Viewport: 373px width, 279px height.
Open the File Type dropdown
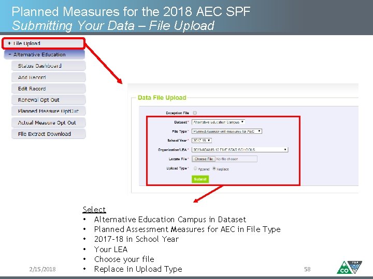[227, 131]
